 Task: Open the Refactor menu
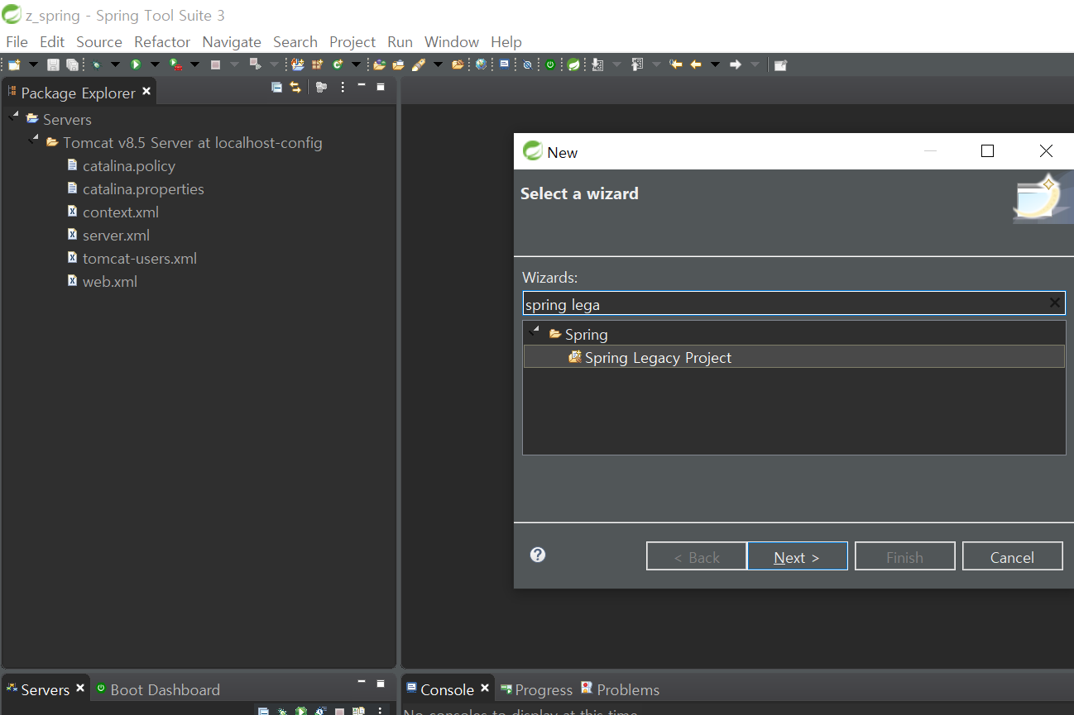(x=162, y=41)
